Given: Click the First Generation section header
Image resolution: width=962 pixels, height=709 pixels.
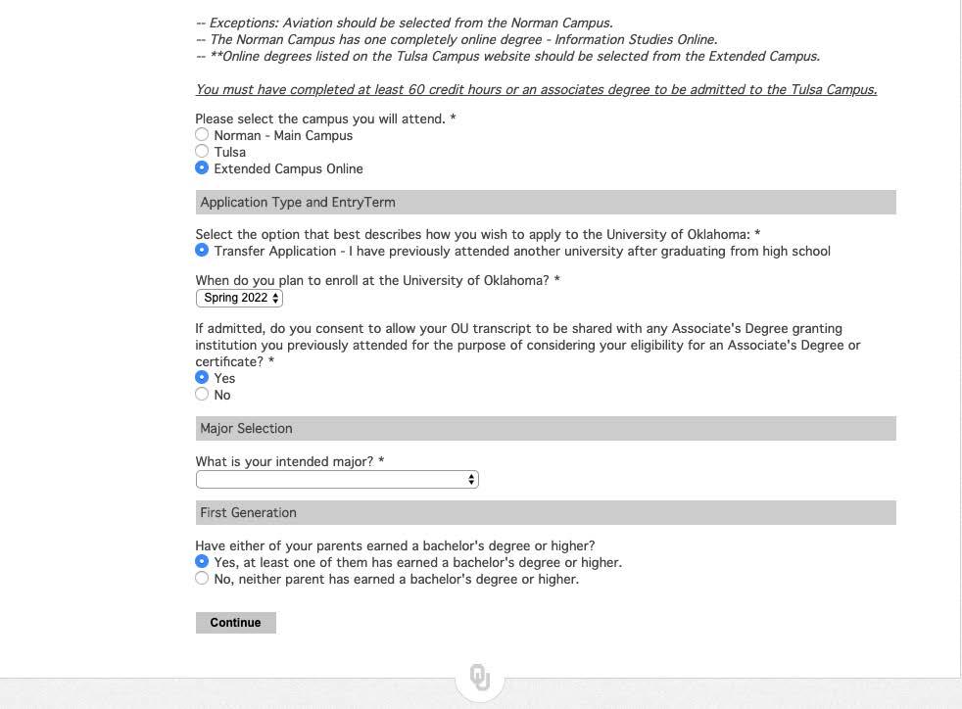Looking at the screenshot, I should 248,512.
